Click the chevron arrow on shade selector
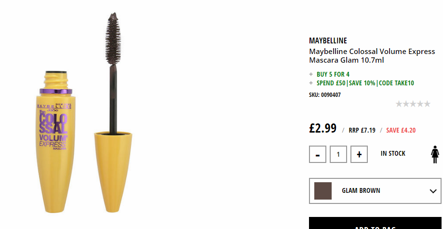The height and width of the screenshot is (229, 443). [433, 191]
